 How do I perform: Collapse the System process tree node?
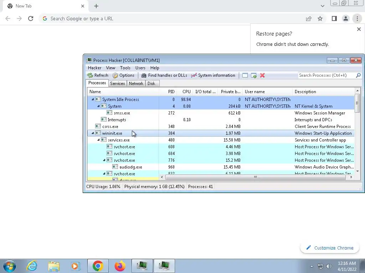pyautogui.click(x=98, y=106)
